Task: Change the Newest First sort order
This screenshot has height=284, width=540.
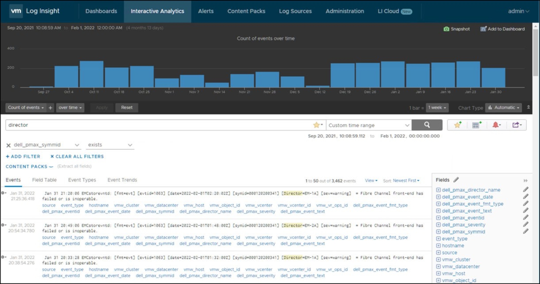Action: click(406, 181)
